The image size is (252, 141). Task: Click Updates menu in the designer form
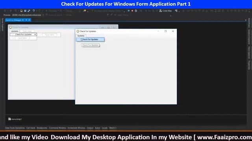(x=15, y=31)
